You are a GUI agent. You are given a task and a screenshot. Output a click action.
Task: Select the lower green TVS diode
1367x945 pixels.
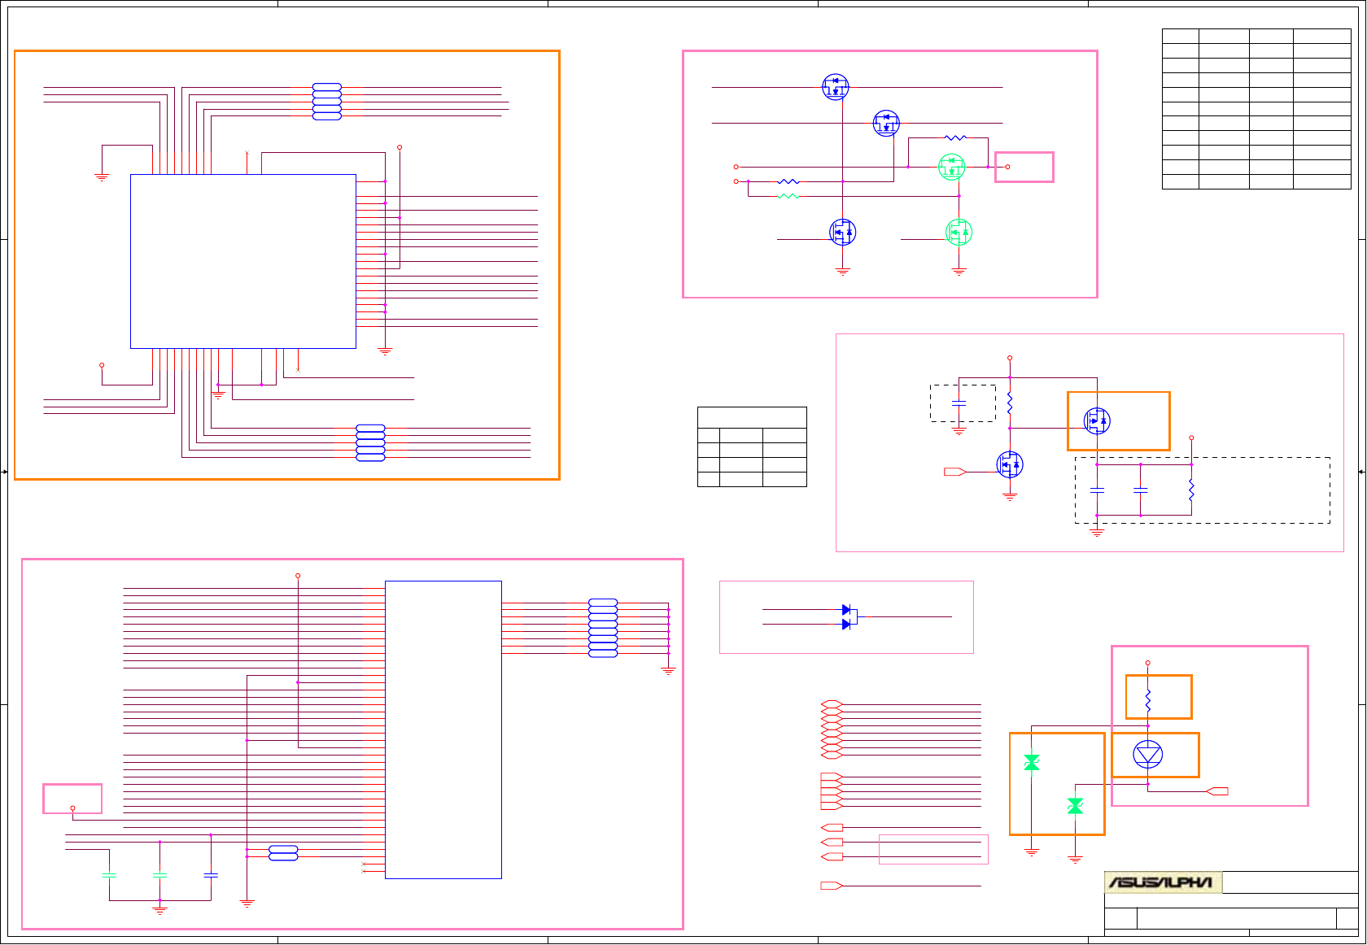pos(1075,806)
